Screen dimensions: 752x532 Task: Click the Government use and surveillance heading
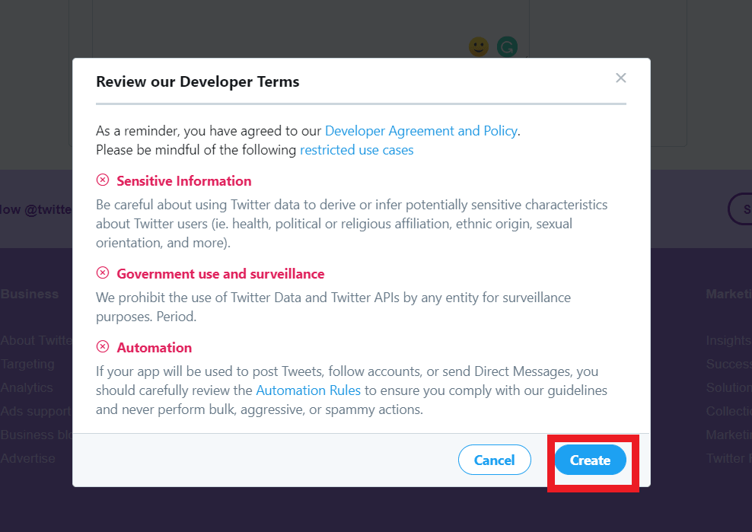221,274
